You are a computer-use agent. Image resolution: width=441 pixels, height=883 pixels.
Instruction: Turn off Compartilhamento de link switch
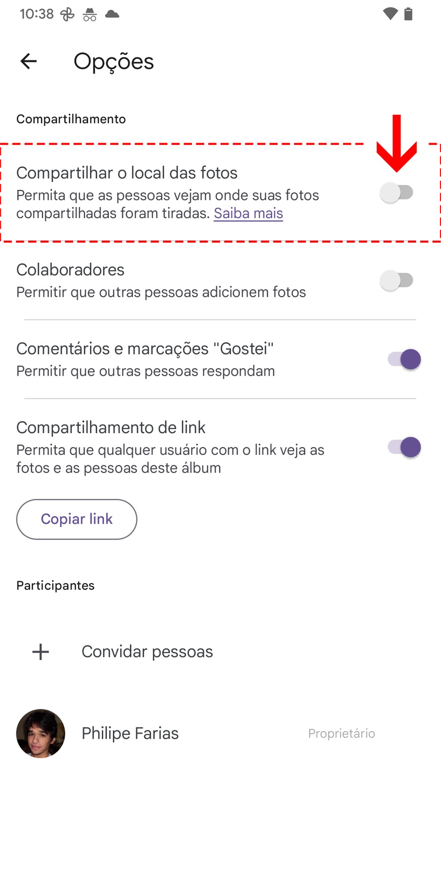[404, 447]
